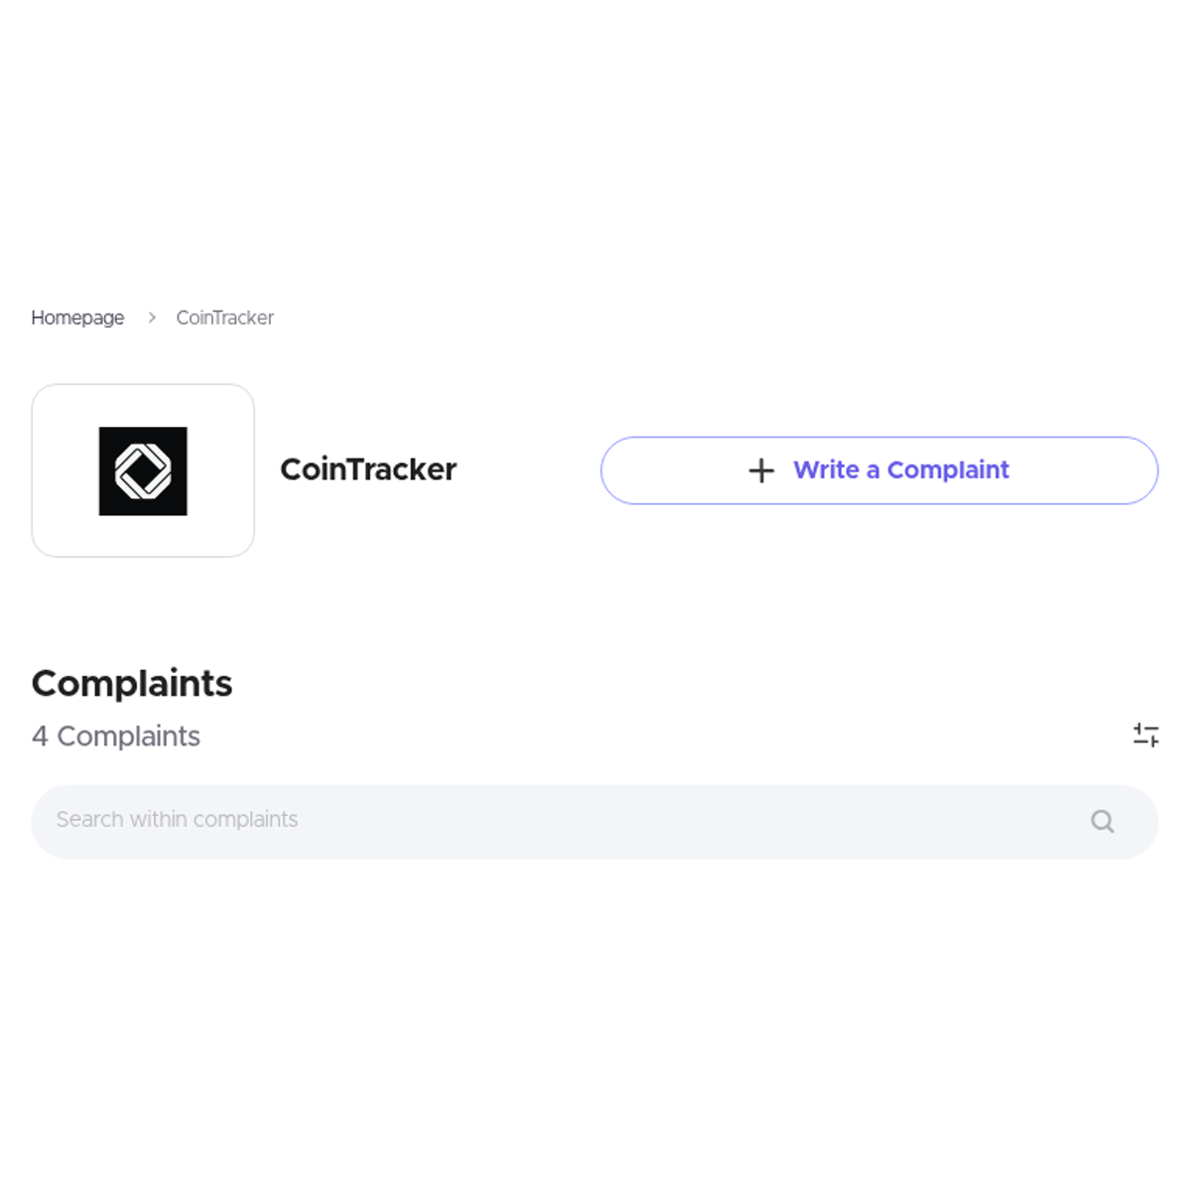This screenshot has width=1191, height=1191.
Task: Select the CoinTracker breadcrumb item
Action: click(x=225, y=318)
